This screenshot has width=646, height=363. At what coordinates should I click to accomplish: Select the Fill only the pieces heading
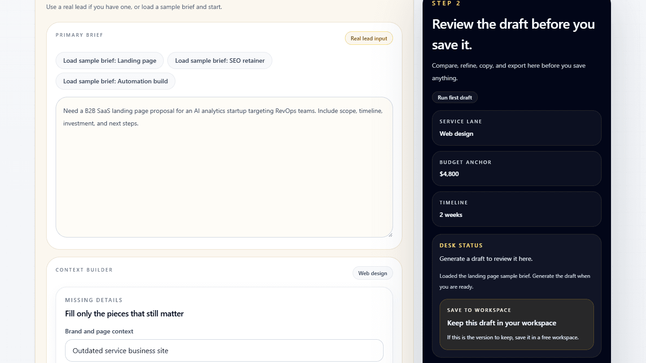[x=124, y=313]
